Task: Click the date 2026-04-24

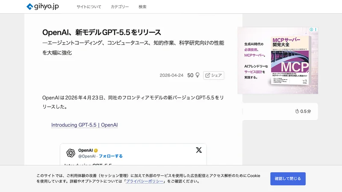Action: [171, 76]
